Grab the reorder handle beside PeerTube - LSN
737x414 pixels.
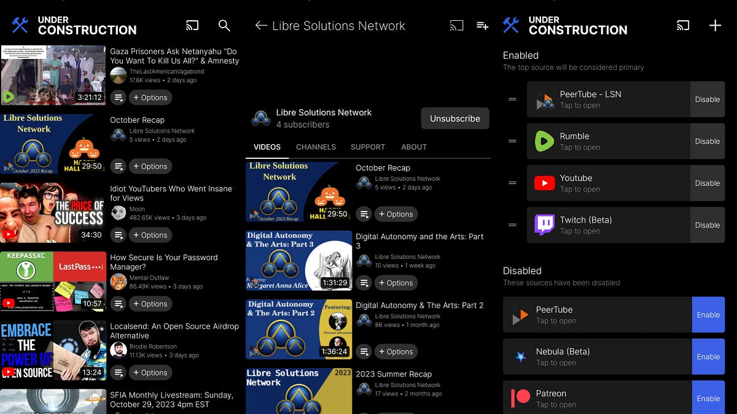point(513,99)
